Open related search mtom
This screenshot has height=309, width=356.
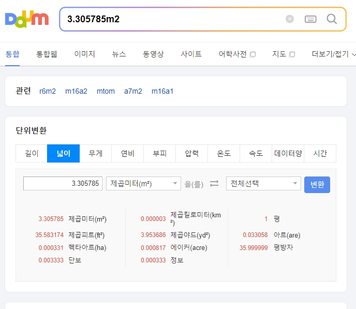coord(106,91)
